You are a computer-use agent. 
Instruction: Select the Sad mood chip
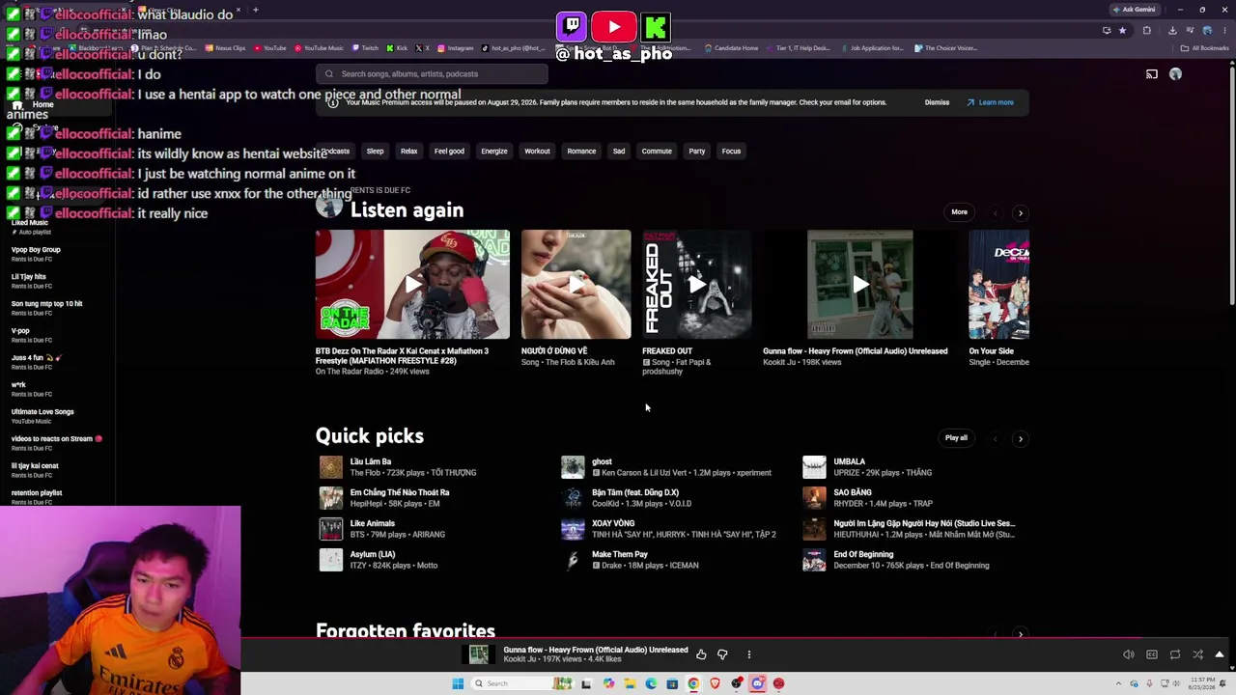point(619,152)
